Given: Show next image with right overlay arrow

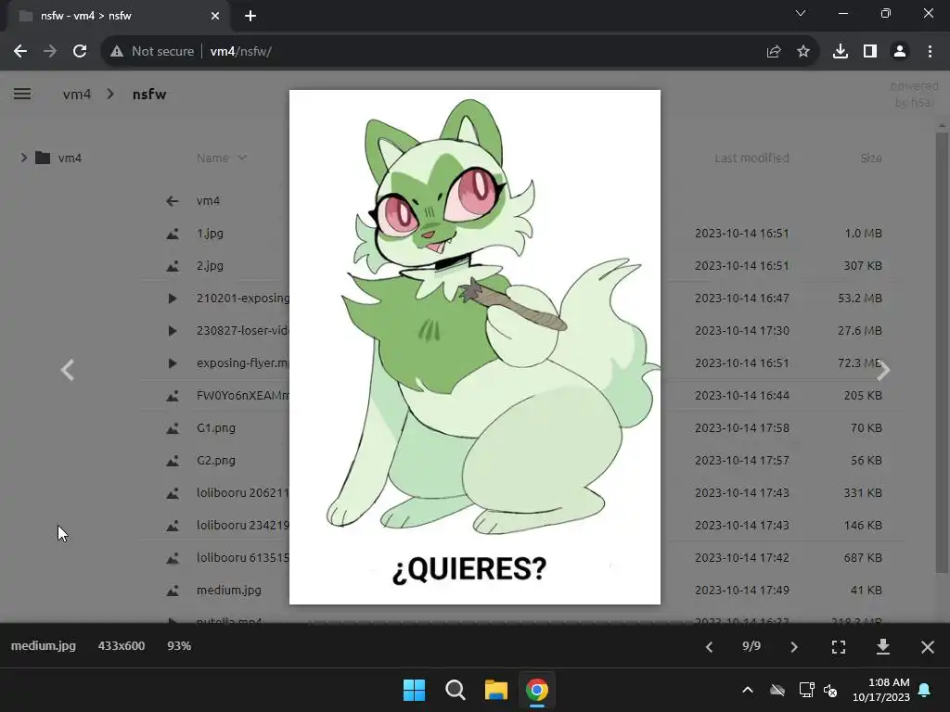Looking at the screenshot, I should [883, 370].
